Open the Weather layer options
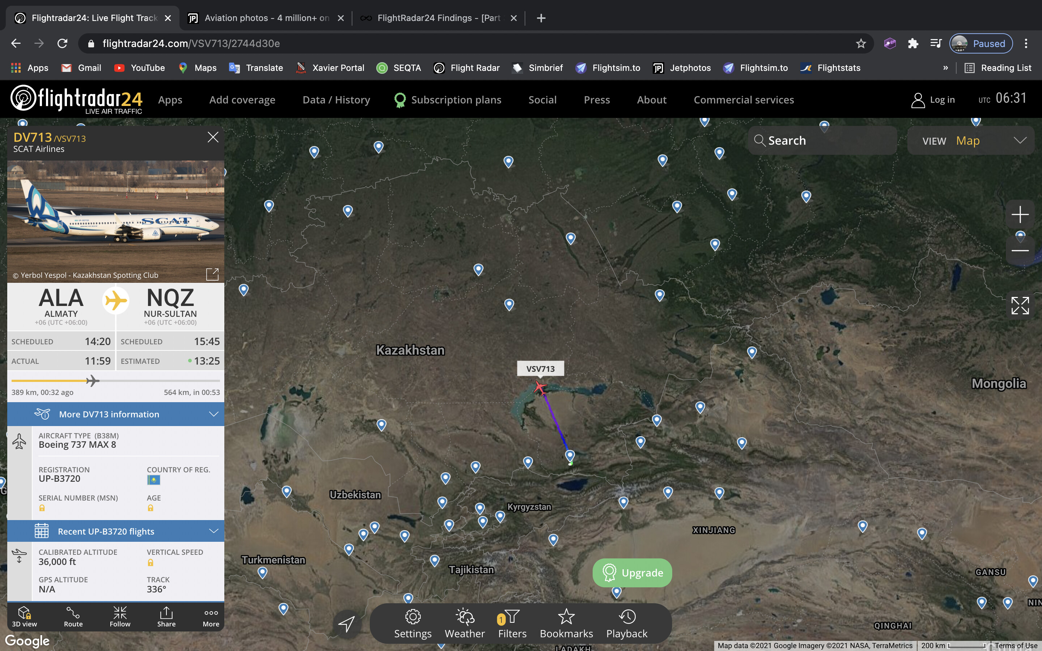Image resolution: width=1042 pixels, height=651 pixels. click(x=465, y=623)
